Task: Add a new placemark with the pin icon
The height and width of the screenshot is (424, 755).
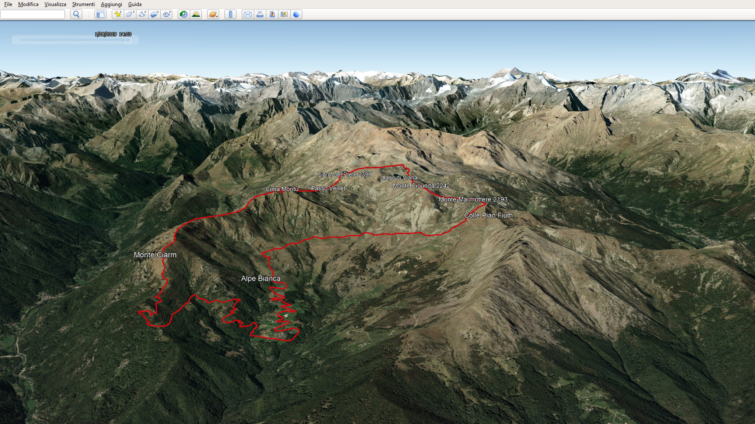Action: coord(117,14)
